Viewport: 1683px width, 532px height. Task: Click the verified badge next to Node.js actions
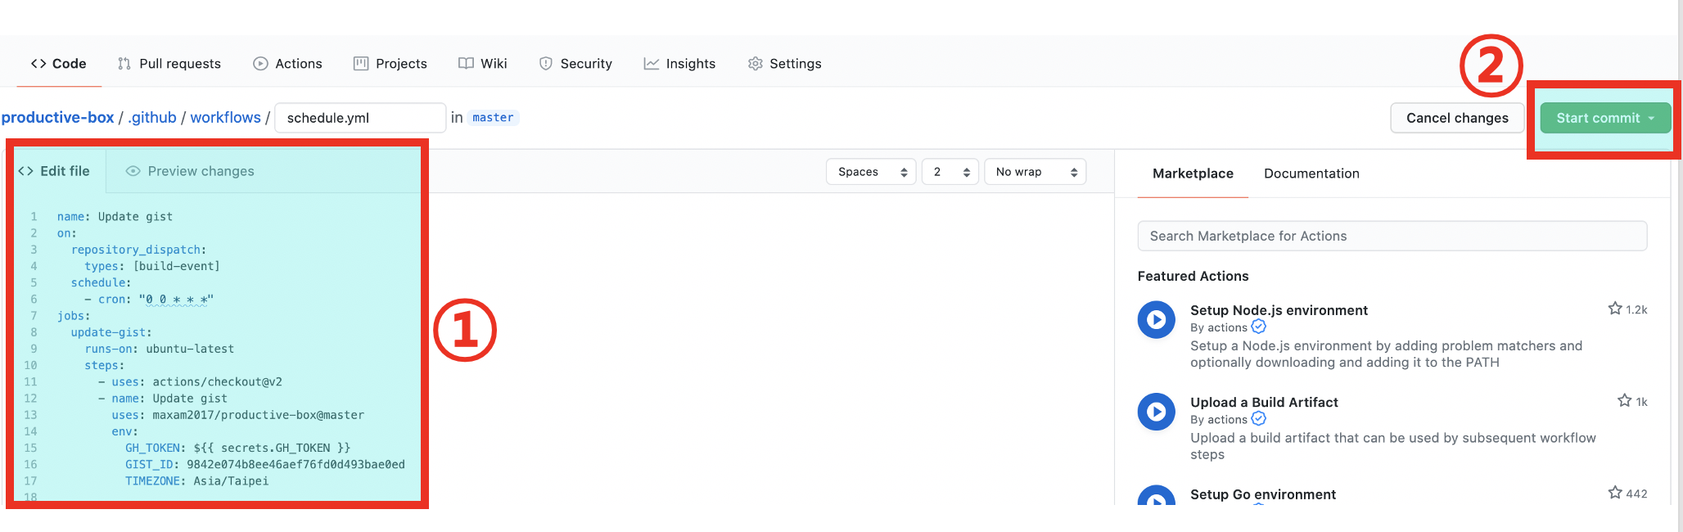pos(1259,327)
